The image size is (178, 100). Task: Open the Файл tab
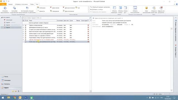pyautogui.click(x=3, y=4)
